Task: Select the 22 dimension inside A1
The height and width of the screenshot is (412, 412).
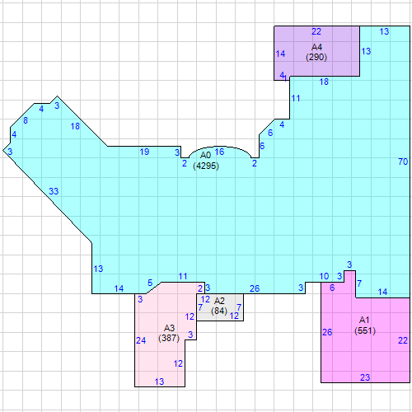Action: pyautogui.click(x=403, y=340)
